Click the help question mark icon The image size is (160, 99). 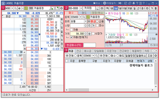pos(144,3)
